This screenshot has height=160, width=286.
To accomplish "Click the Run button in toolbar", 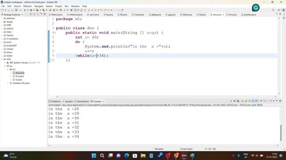I will [31, 10].
